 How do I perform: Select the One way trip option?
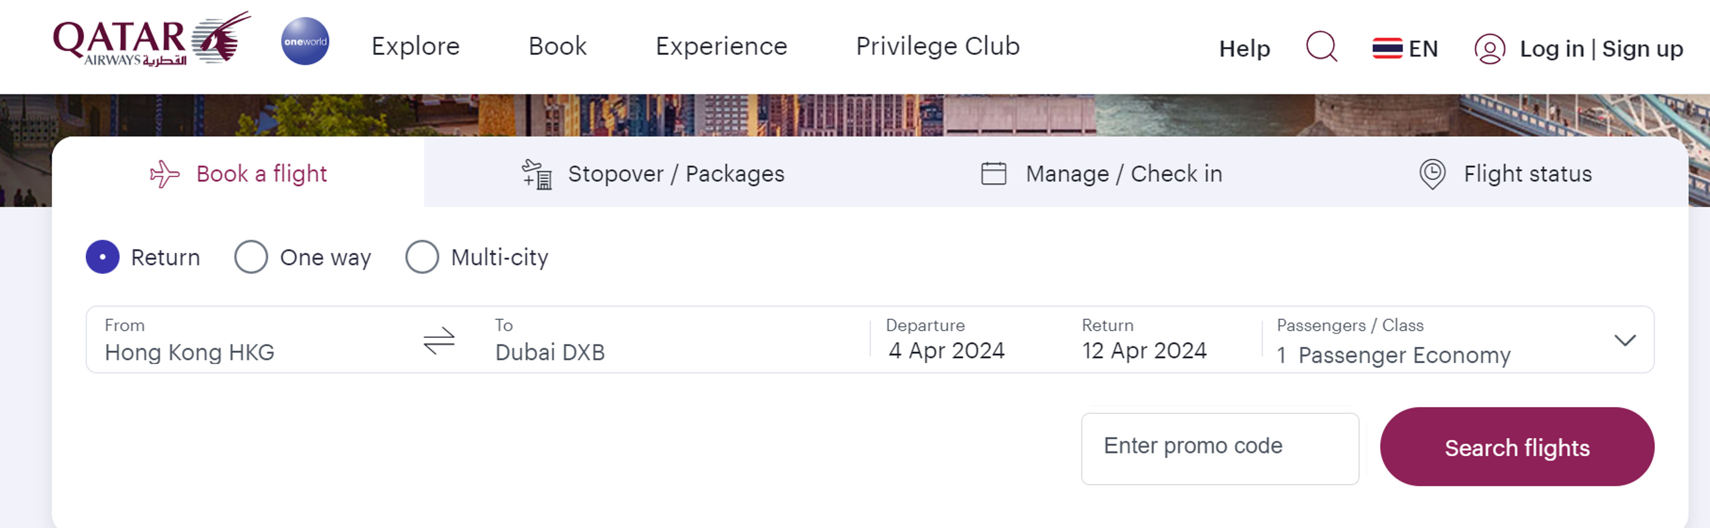[x=251, y=257]
